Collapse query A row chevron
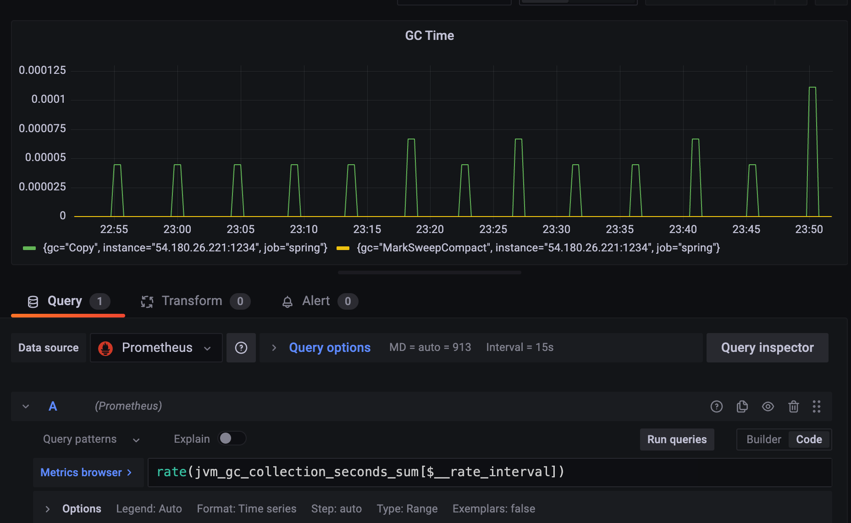The image size is (851, 523). point(26,406)
